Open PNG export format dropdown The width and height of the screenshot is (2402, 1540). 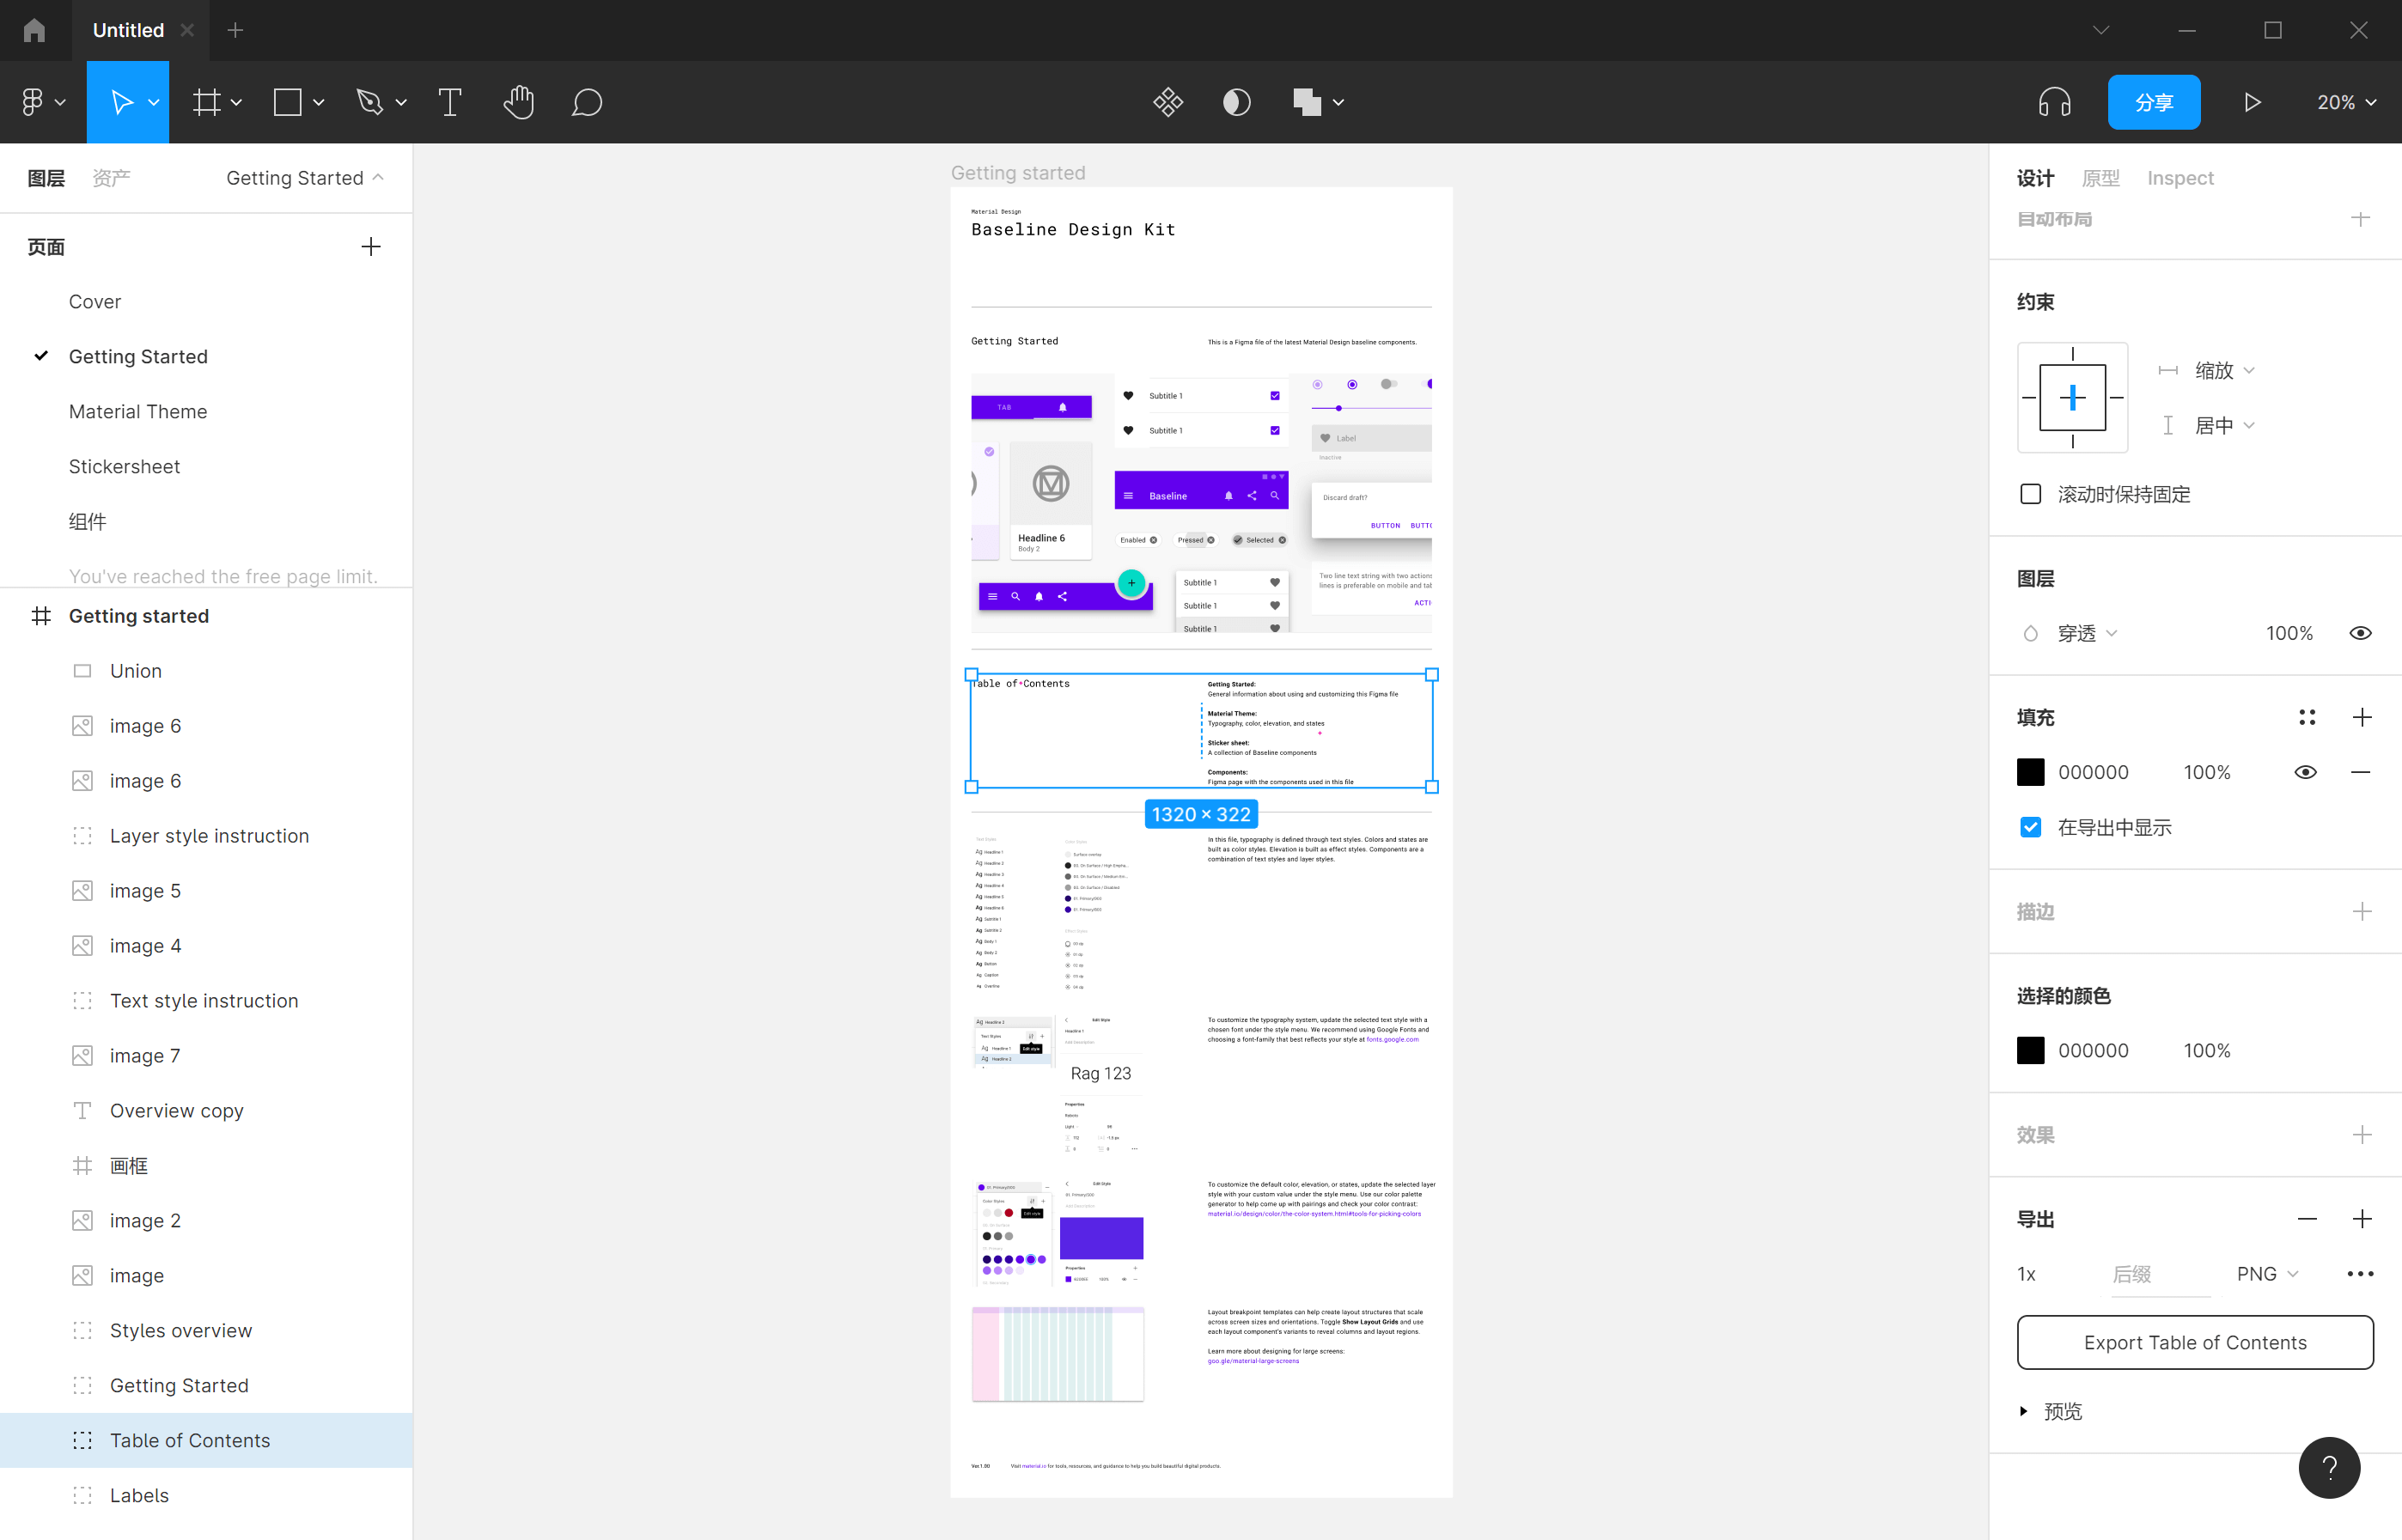(2268, 1274)
